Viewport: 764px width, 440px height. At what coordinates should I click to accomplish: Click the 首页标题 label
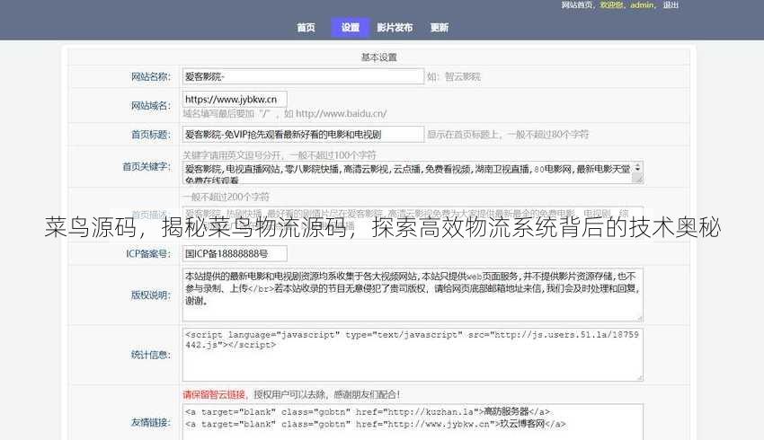click(x=151, y=135)
